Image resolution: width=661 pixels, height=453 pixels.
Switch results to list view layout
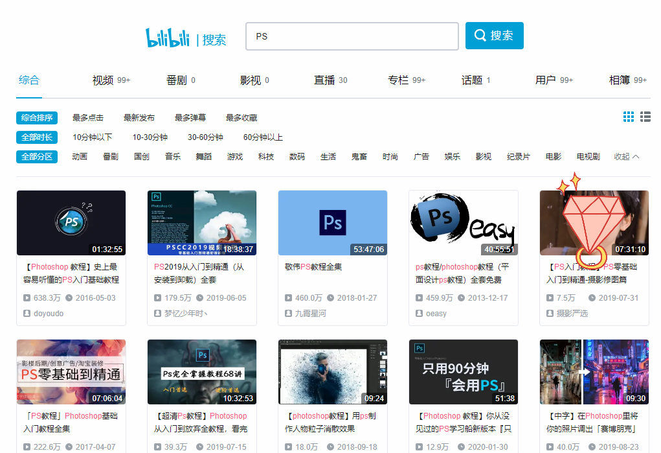(645, 117)
